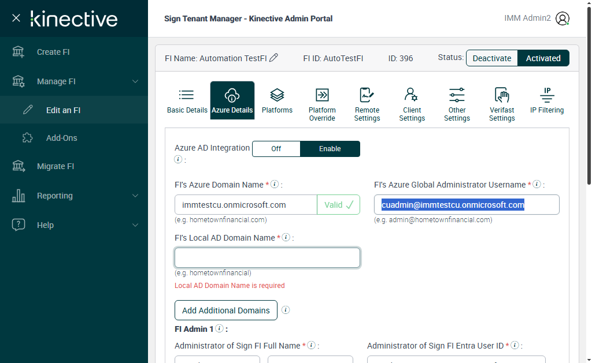This screenshot has height=363, width=592.
Task: Click the Valid domain status indicator
Action: pyautogui.click(x=339, y=205)
